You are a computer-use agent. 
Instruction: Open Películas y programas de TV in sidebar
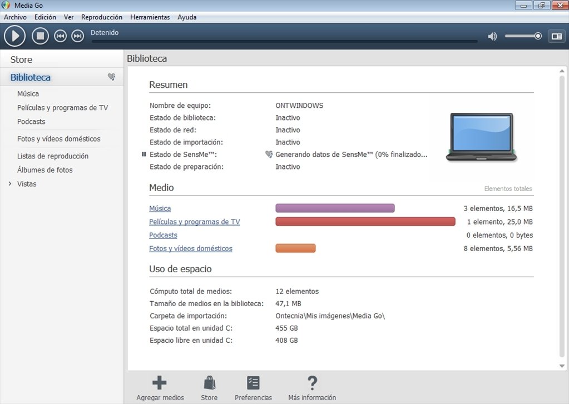(62, 108)
